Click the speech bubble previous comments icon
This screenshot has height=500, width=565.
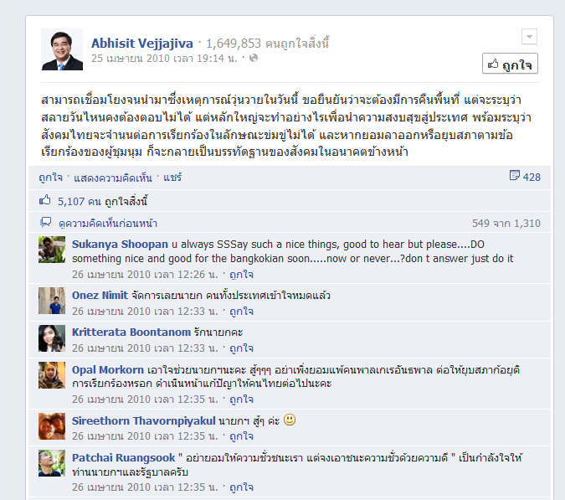point(45,222)
